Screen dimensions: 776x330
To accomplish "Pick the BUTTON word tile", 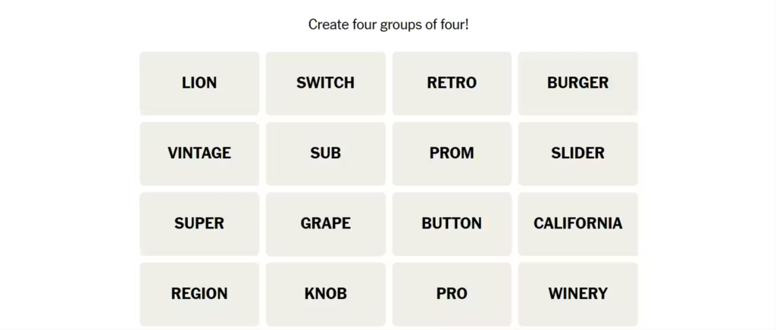I will 452,224.
